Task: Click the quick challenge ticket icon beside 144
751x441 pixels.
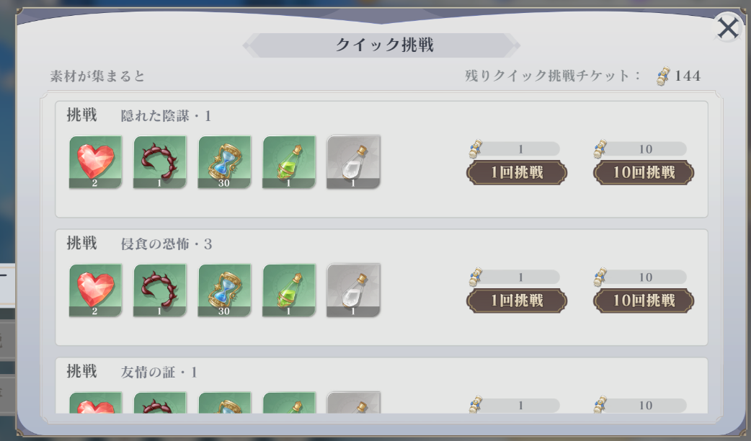Action: tap(663, 76)
